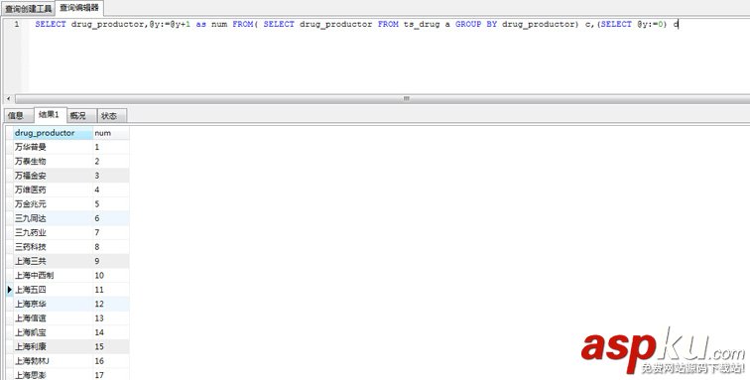750x380 pixels.
Task: Select the cell 上海凯宝
Action: click(x=54, y=332)
